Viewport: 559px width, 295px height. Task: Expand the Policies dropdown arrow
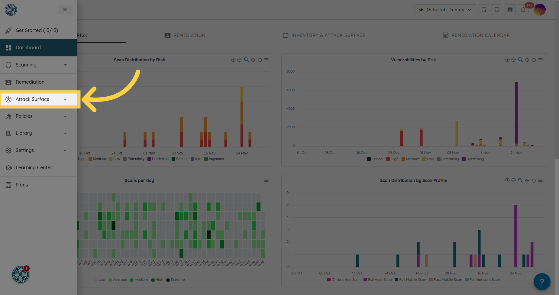(x=65, y=116)
